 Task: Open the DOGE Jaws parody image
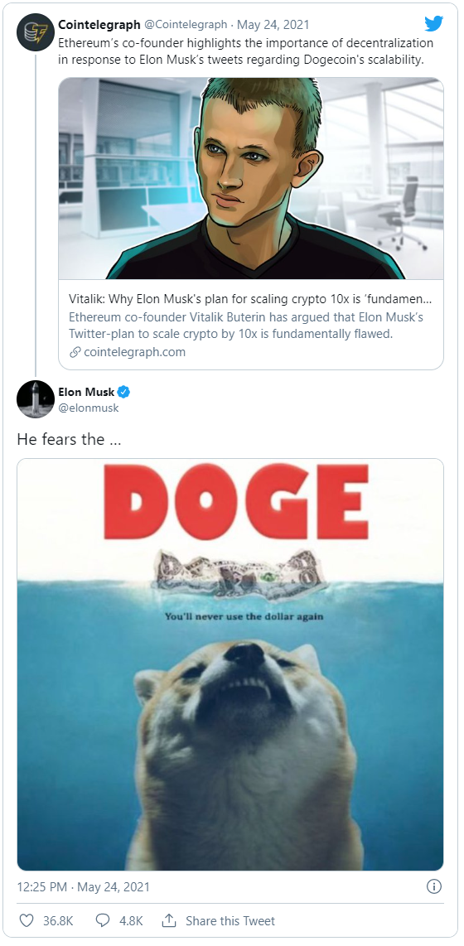click(x=230, y=664)
